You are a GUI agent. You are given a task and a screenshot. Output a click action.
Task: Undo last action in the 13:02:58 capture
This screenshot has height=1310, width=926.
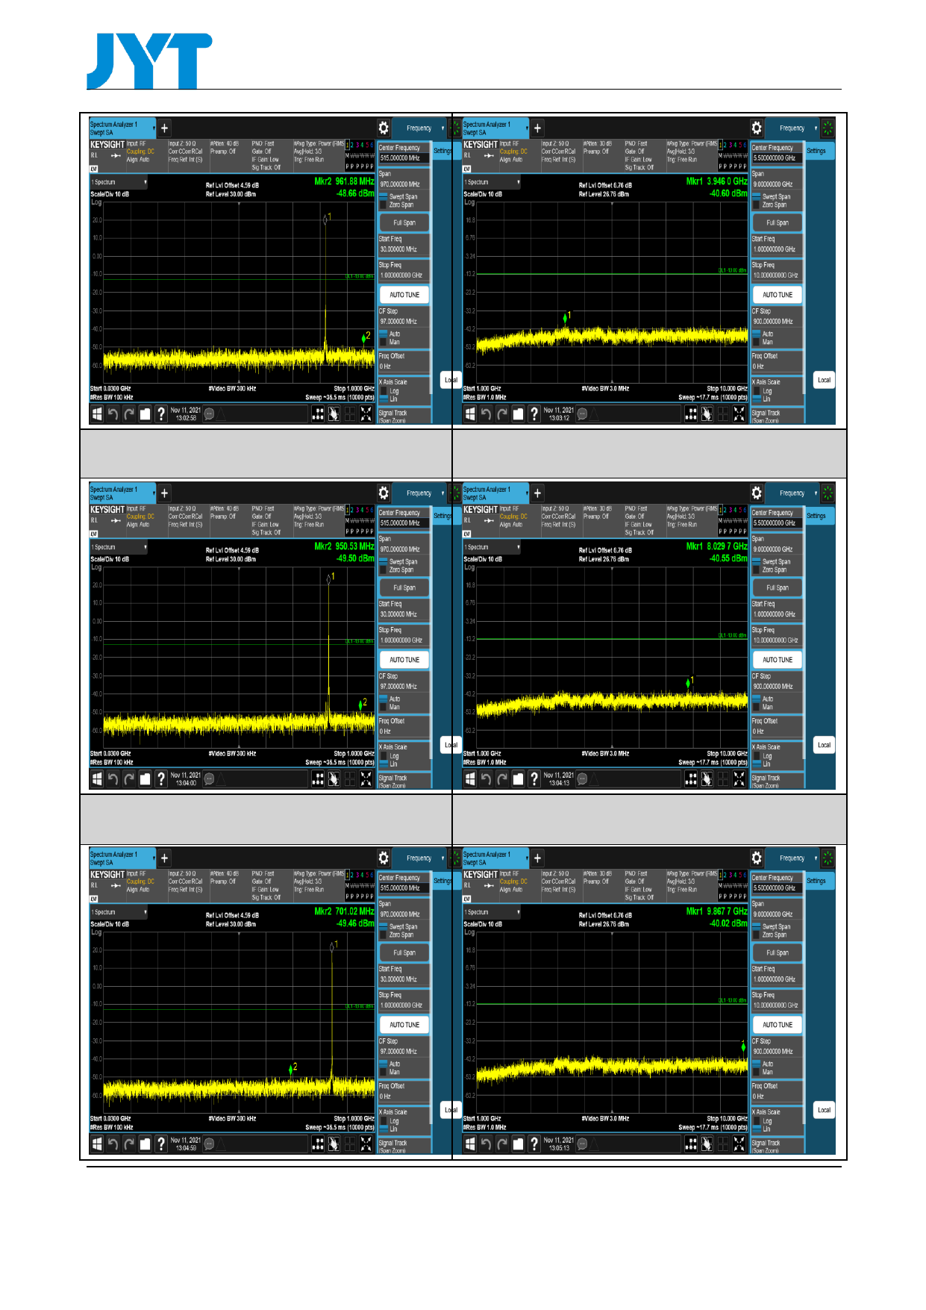coord(113,414)
